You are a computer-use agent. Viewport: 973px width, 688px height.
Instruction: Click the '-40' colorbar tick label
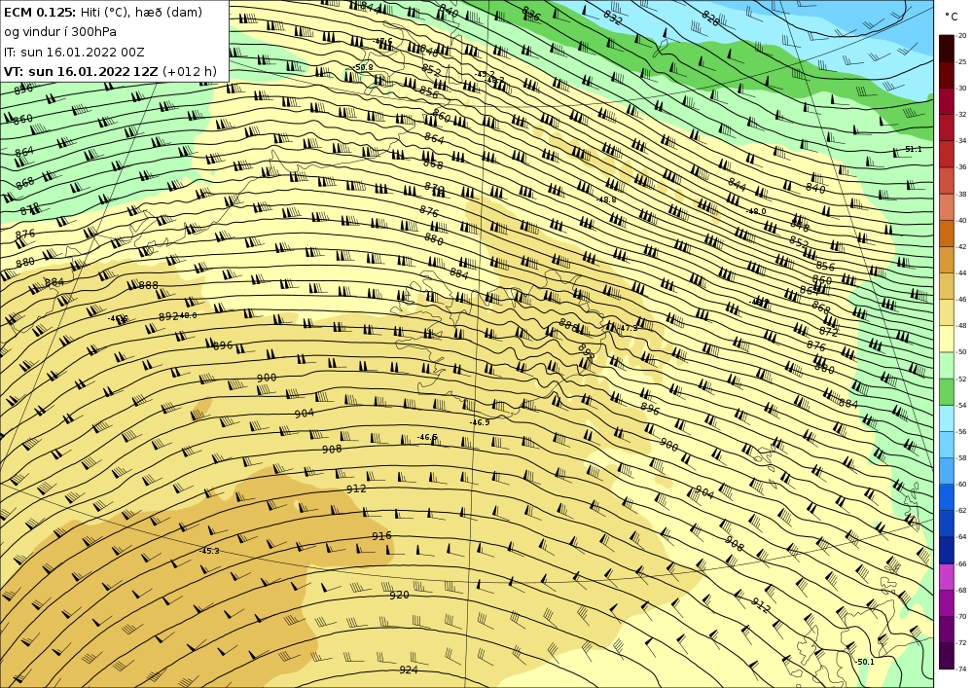tap(962, 220)
